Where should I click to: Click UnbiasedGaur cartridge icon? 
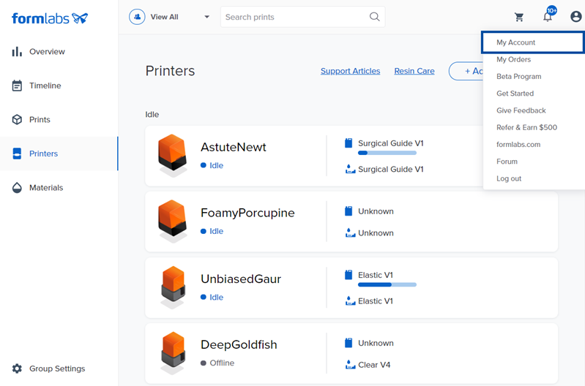(349, 275)
